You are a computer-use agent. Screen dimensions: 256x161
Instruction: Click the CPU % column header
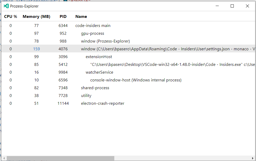point(11,17)
